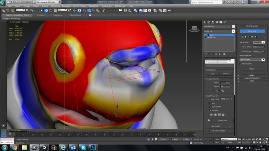The width and height of the screenshot is (269, 151).
Task: Switch to the Display command panel tab
Action: pyautogui.click(x=221, y=22)
